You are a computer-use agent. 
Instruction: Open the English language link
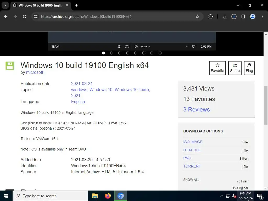click(x=78, y=102)
